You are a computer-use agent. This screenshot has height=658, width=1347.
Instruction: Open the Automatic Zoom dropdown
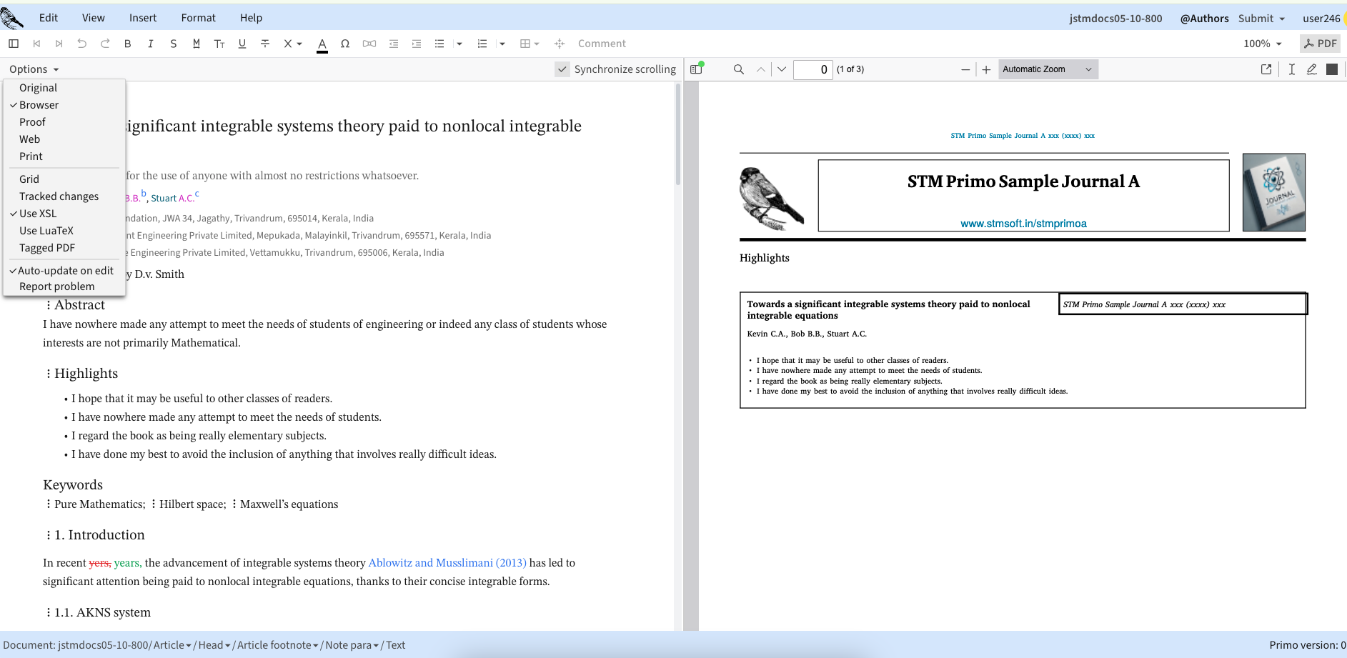click(1048, 69)
